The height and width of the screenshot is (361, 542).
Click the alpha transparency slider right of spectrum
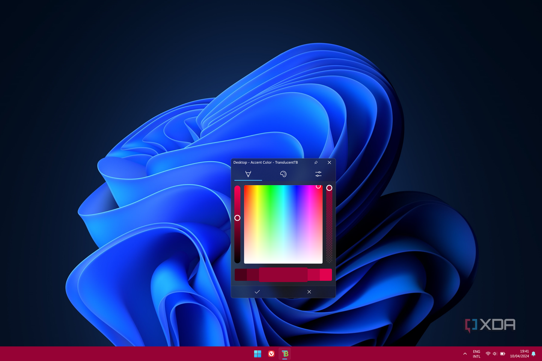(329, 224)
